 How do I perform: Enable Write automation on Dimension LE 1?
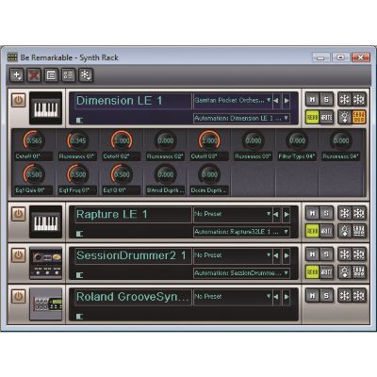(x=326, y=117)
